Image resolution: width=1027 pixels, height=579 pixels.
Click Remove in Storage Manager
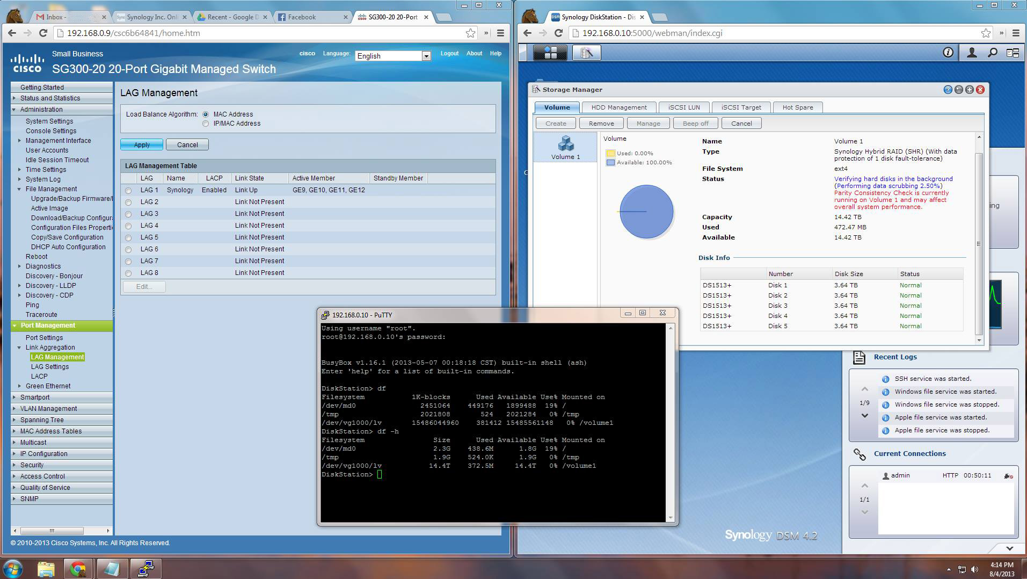pyautogui.click(x=601, y=124)
